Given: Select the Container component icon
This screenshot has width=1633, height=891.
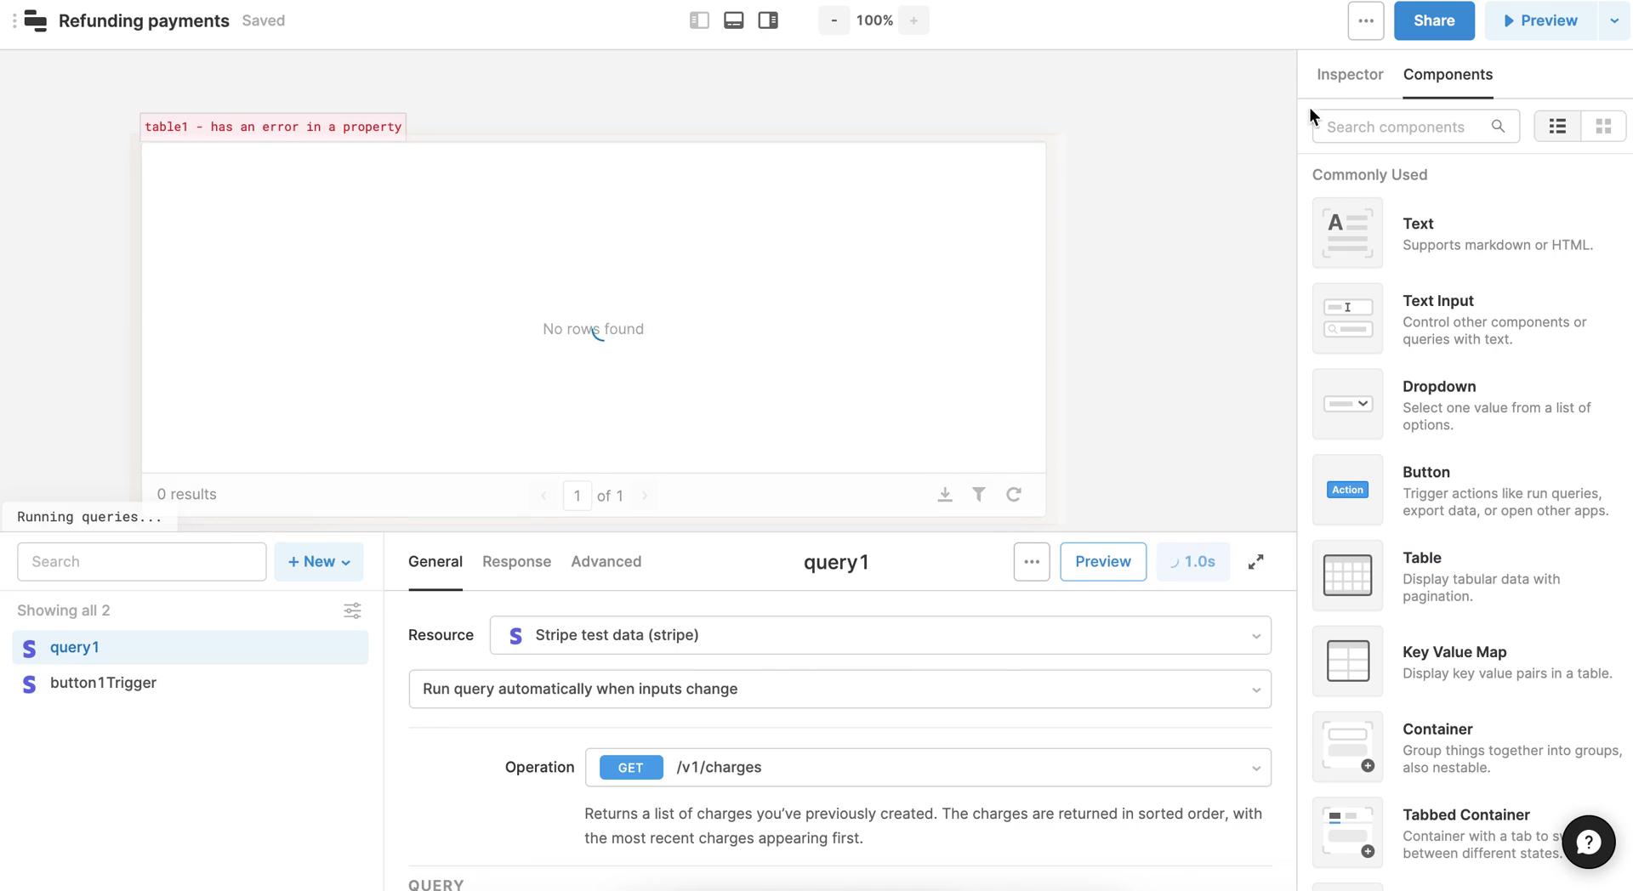Looking at the screenshot, I should point(1347,747).
